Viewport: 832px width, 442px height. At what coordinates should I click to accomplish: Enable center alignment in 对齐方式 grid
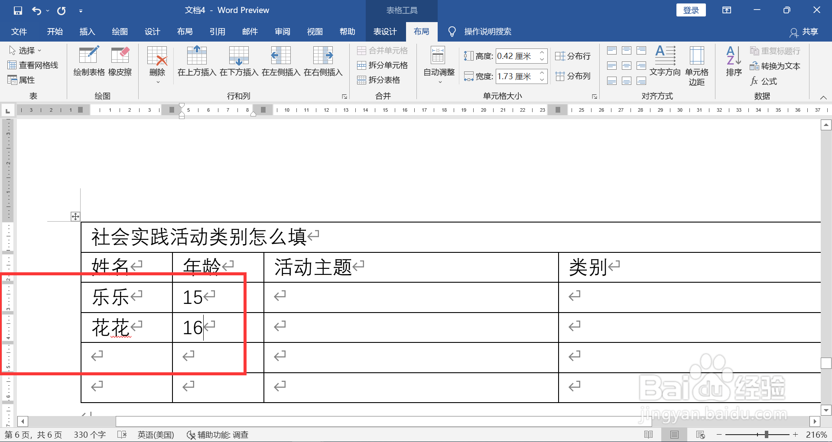(x=627, y=65)
